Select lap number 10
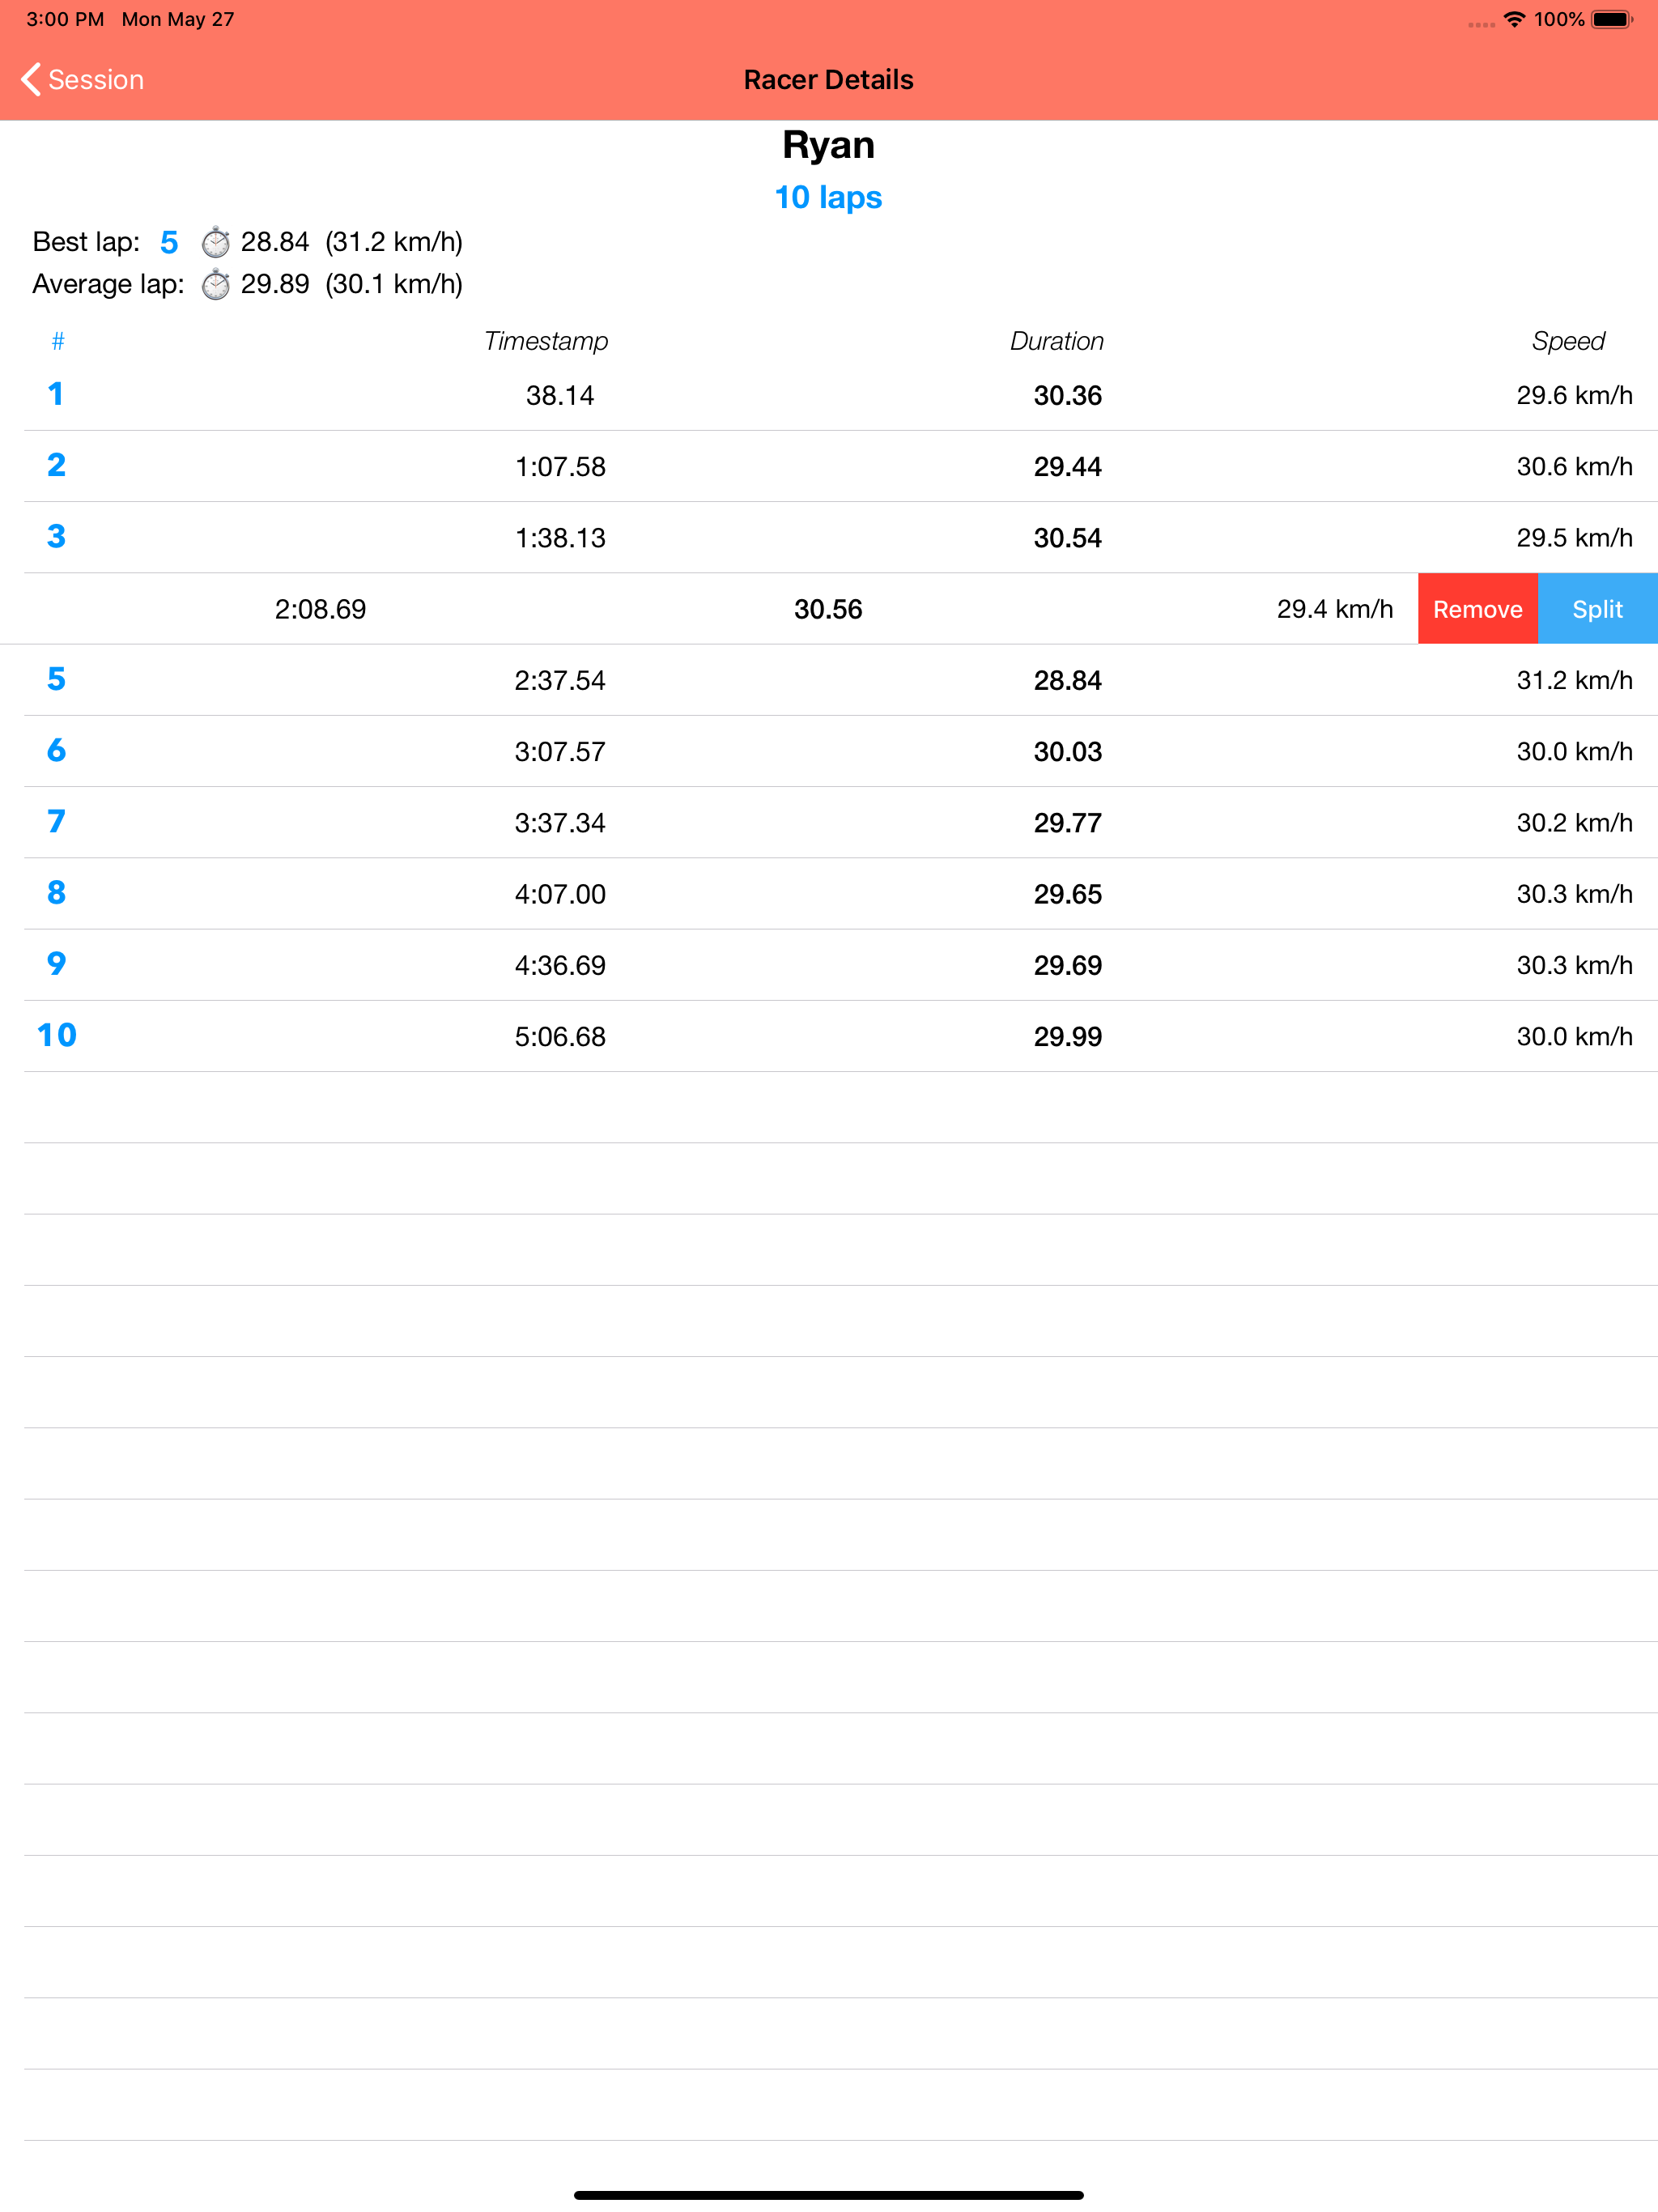Image resolution: width=1658 pixels, height=2212 pixels. (x=57, y=1035)
